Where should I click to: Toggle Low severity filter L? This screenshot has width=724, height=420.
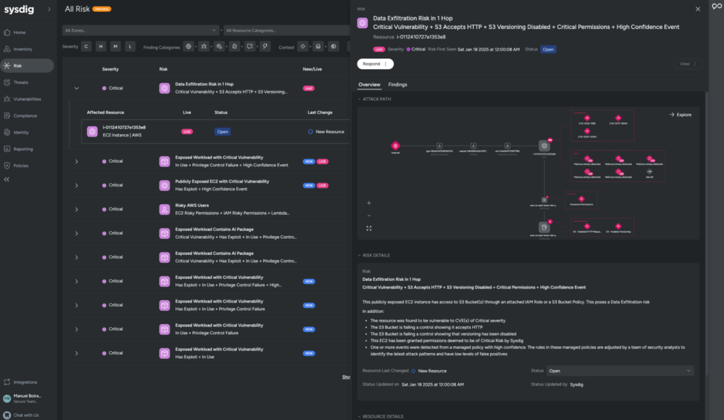pyautogui.click(x=130, y=46)
